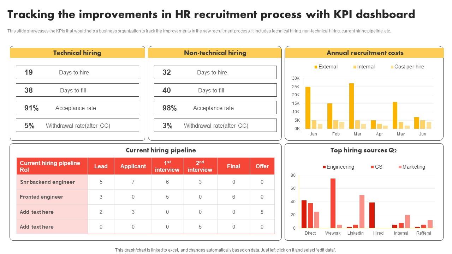Select the Engineering legend swatch
The image size is (452, 254).
324,167
